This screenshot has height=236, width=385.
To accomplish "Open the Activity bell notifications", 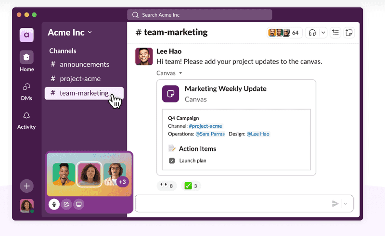I will [x=26, y=121].
